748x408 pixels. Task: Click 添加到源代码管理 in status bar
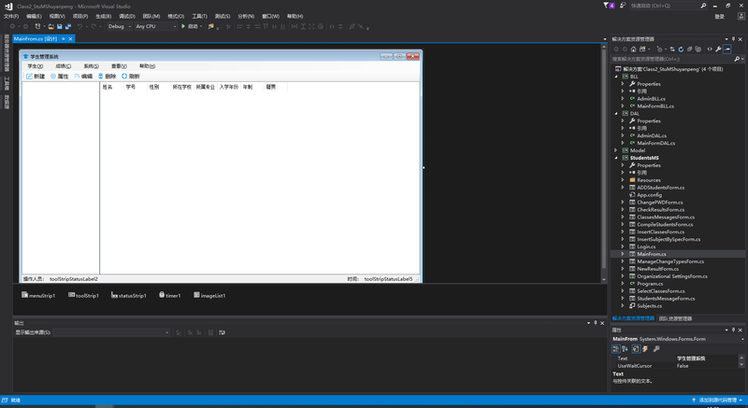pyautogui.click(x=718, y=401)
